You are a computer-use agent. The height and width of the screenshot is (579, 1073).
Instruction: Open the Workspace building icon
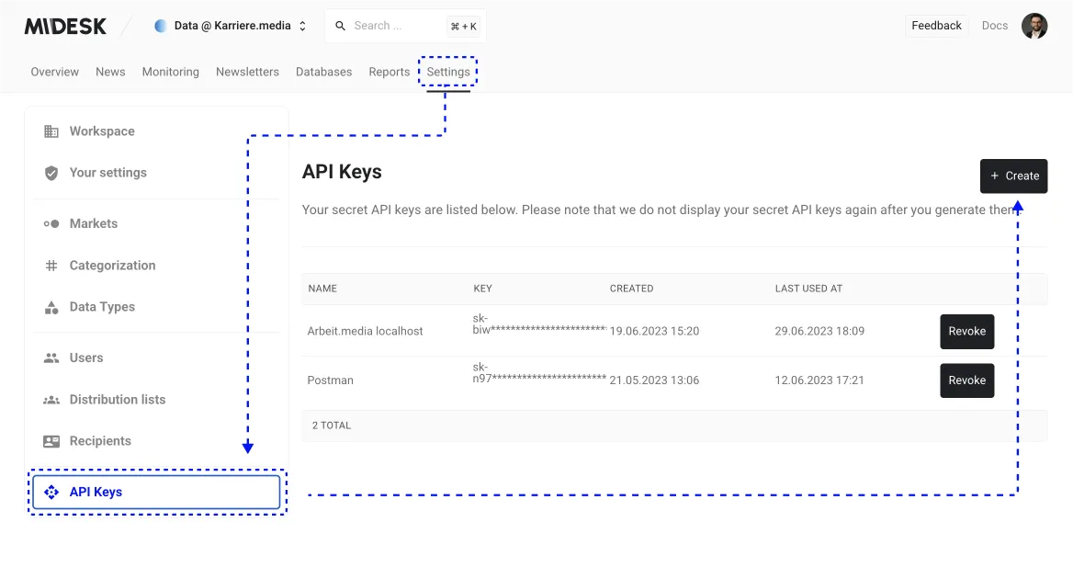pos(51,131)
